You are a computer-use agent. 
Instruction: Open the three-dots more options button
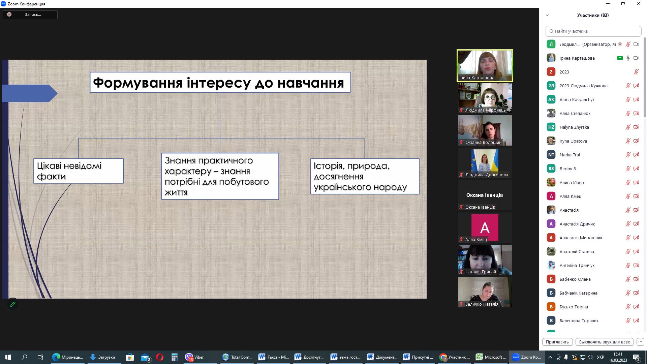640,342
